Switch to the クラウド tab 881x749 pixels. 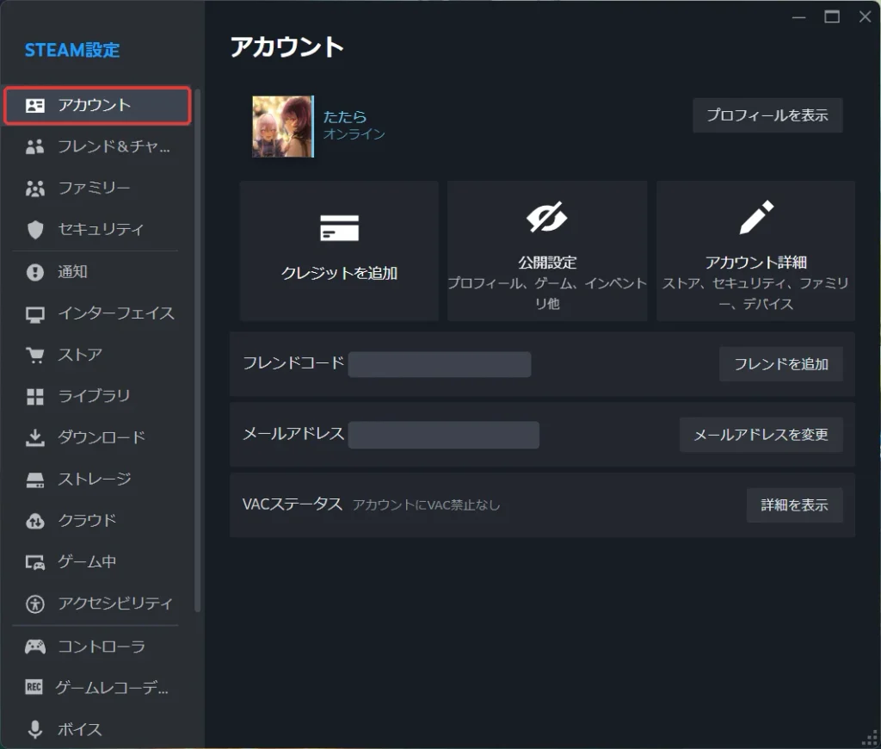97,521
